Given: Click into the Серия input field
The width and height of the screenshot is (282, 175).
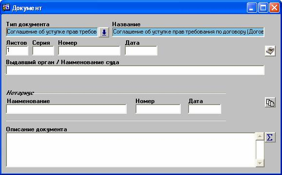Looking at the screenshot, I should [x=43, y=51].
